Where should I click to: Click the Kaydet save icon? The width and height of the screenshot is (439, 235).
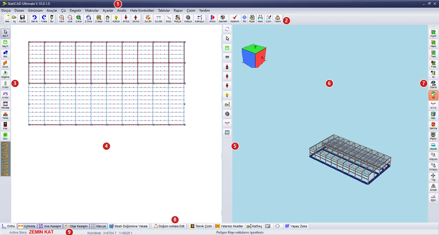tap(22, 19)
